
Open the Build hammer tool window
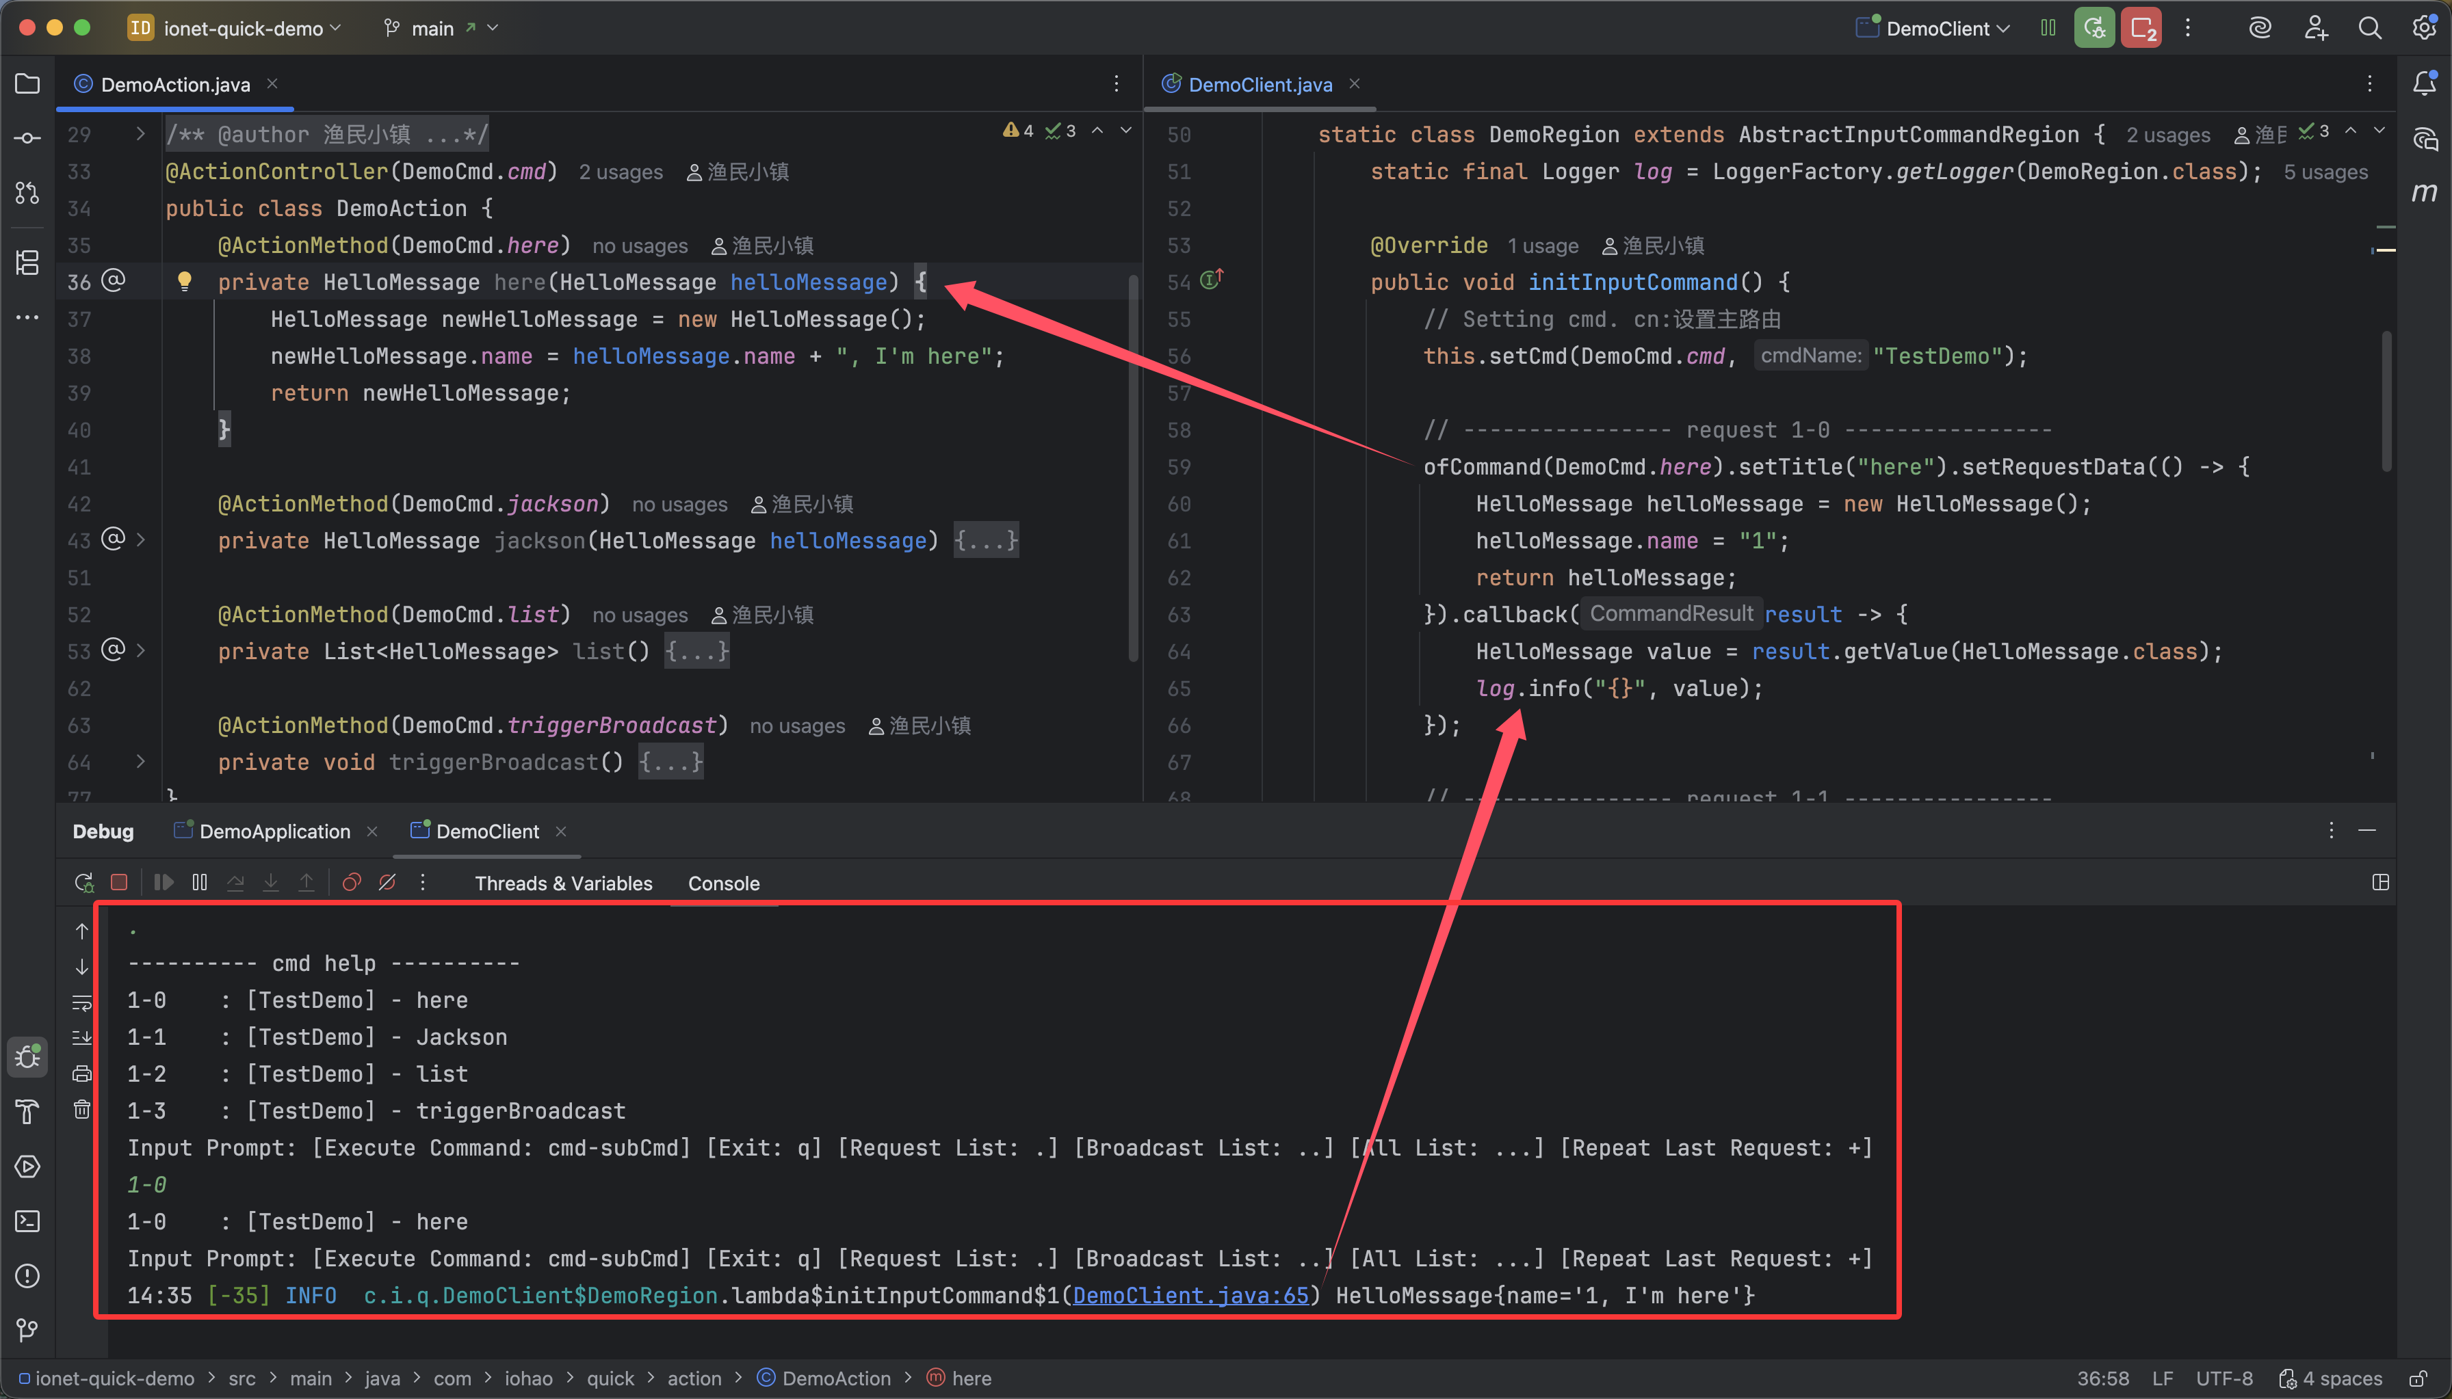[27, 1112]
